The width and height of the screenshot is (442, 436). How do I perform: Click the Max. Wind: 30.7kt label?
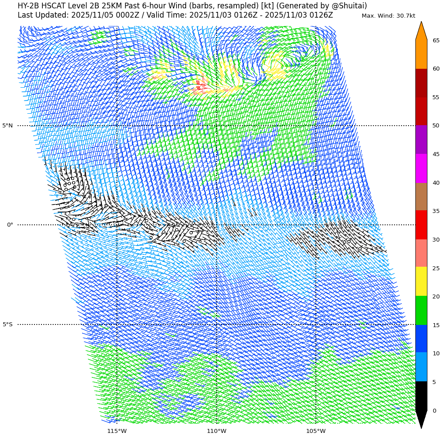[388, 16]
